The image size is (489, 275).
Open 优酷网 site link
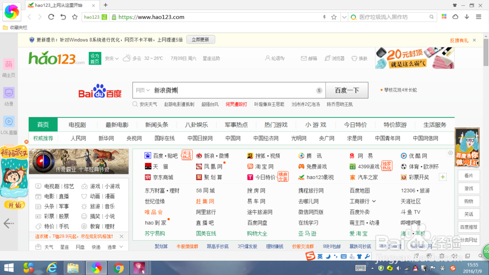click(x=414, y=156)
